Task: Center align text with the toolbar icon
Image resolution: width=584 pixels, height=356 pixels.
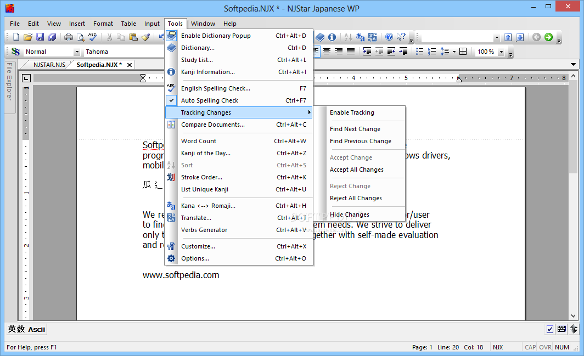Action: (x=327, y=52)
